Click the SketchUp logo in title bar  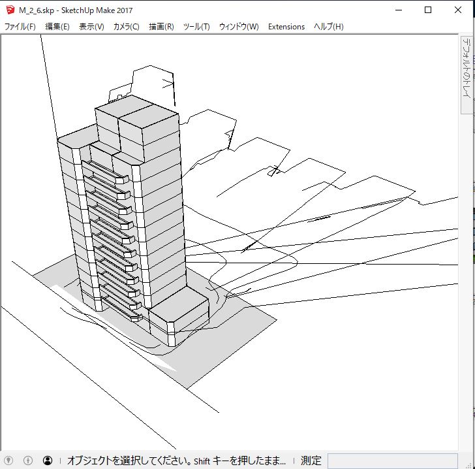click(10, 10)
